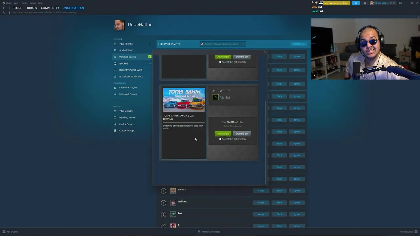Accept 7us's friend invite

[x=261, y=214]
